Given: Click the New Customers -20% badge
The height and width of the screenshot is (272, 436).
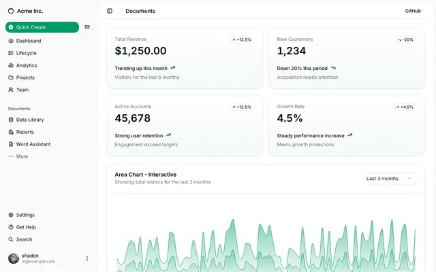Looking at the screenshot, I should coord(405,39).
